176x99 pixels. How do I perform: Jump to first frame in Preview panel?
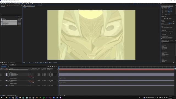(x=164, y=18)
